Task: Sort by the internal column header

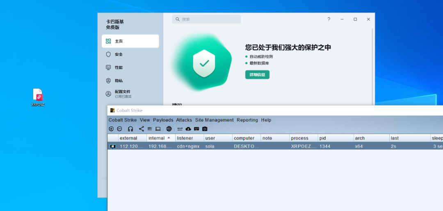Action: [161, 138]
